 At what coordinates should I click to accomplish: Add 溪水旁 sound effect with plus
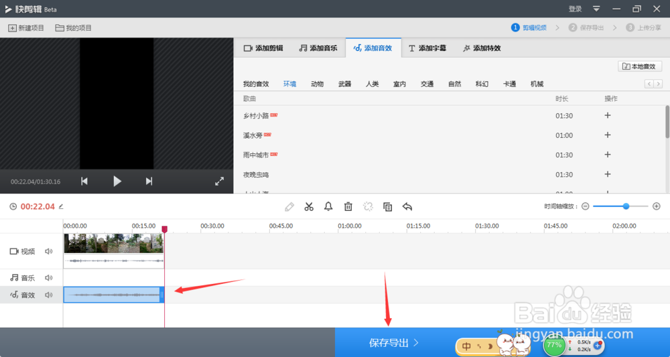tap(608, 135)
